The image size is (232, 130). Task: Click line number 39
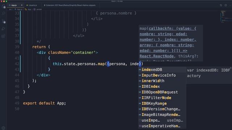[17, 47]
